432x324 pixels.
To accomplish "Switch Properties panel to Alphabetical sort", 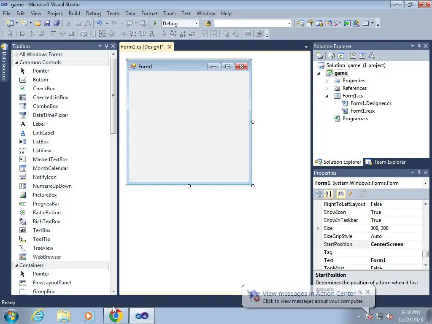I will click(328, 194).
